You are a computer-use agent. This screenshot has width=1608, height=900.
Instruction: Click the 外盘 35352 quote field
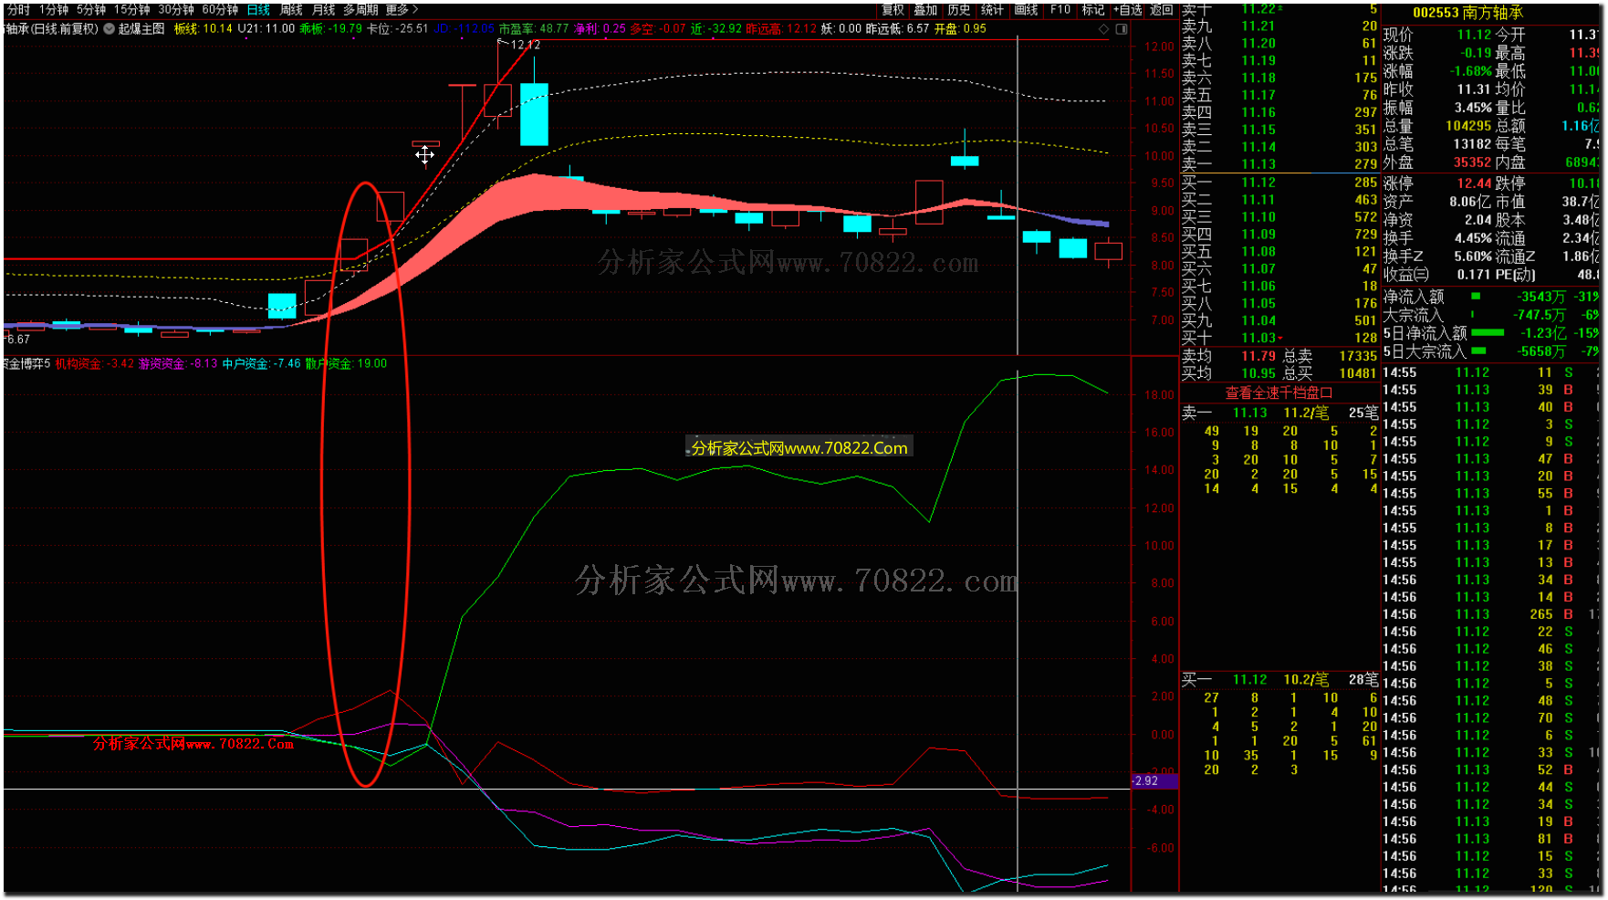point(1437,162)
